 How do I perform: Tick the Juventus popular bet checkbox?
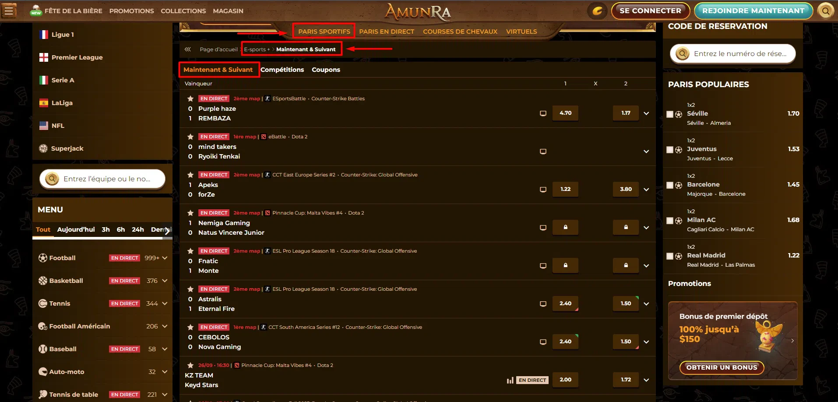(x=670, y=150)
